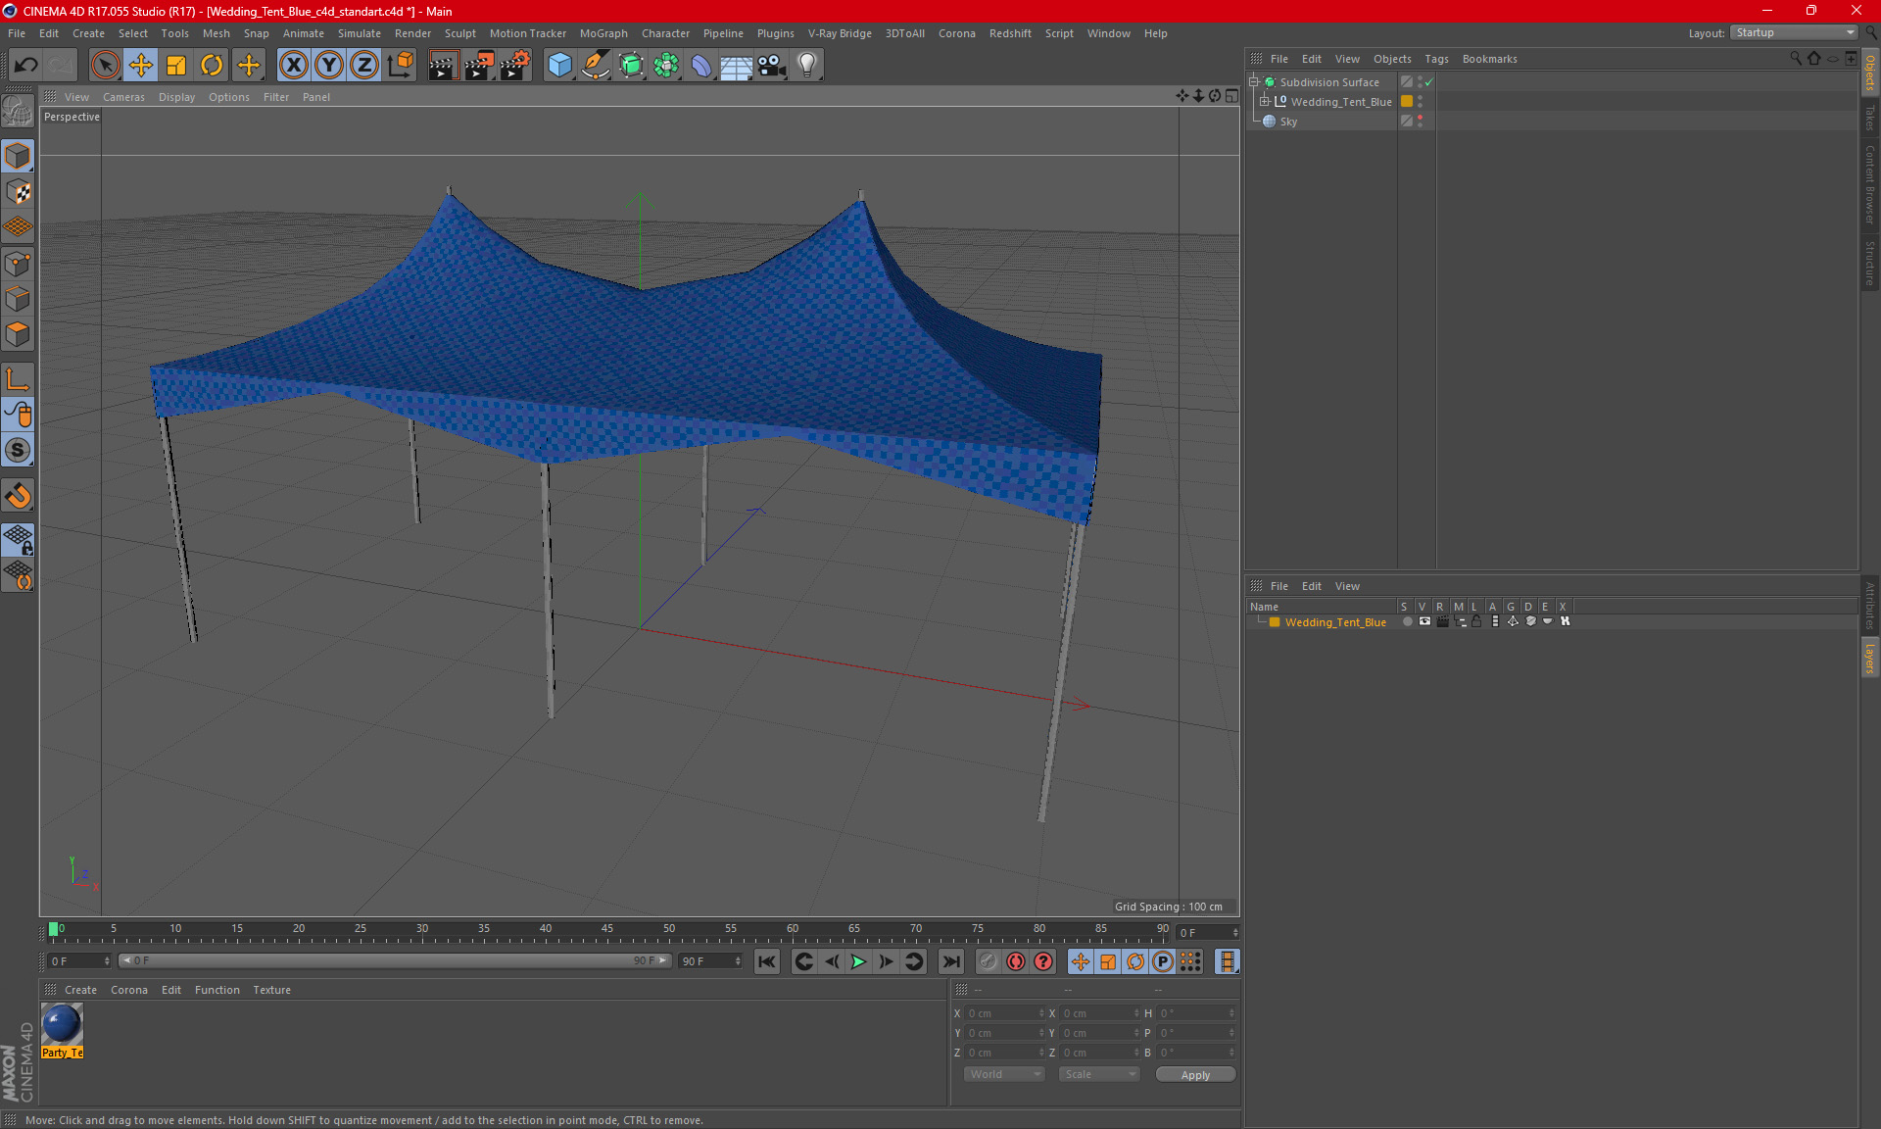Viewport: 1881px width, 1129px height.
Task: Select the Move tool
Action: click(x=141, y=66)
